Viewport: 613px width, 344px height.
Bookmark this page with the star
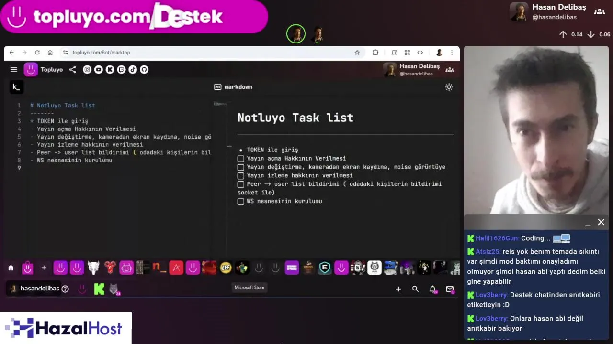click(x=357, y=53)
